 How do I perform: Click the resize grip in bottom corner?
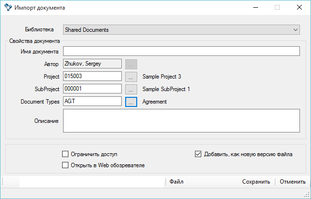307,194
